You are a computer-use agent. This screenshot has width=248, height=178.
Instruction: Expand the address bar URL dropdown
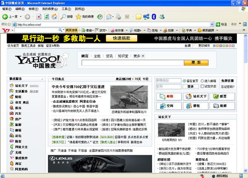[212, 24]
